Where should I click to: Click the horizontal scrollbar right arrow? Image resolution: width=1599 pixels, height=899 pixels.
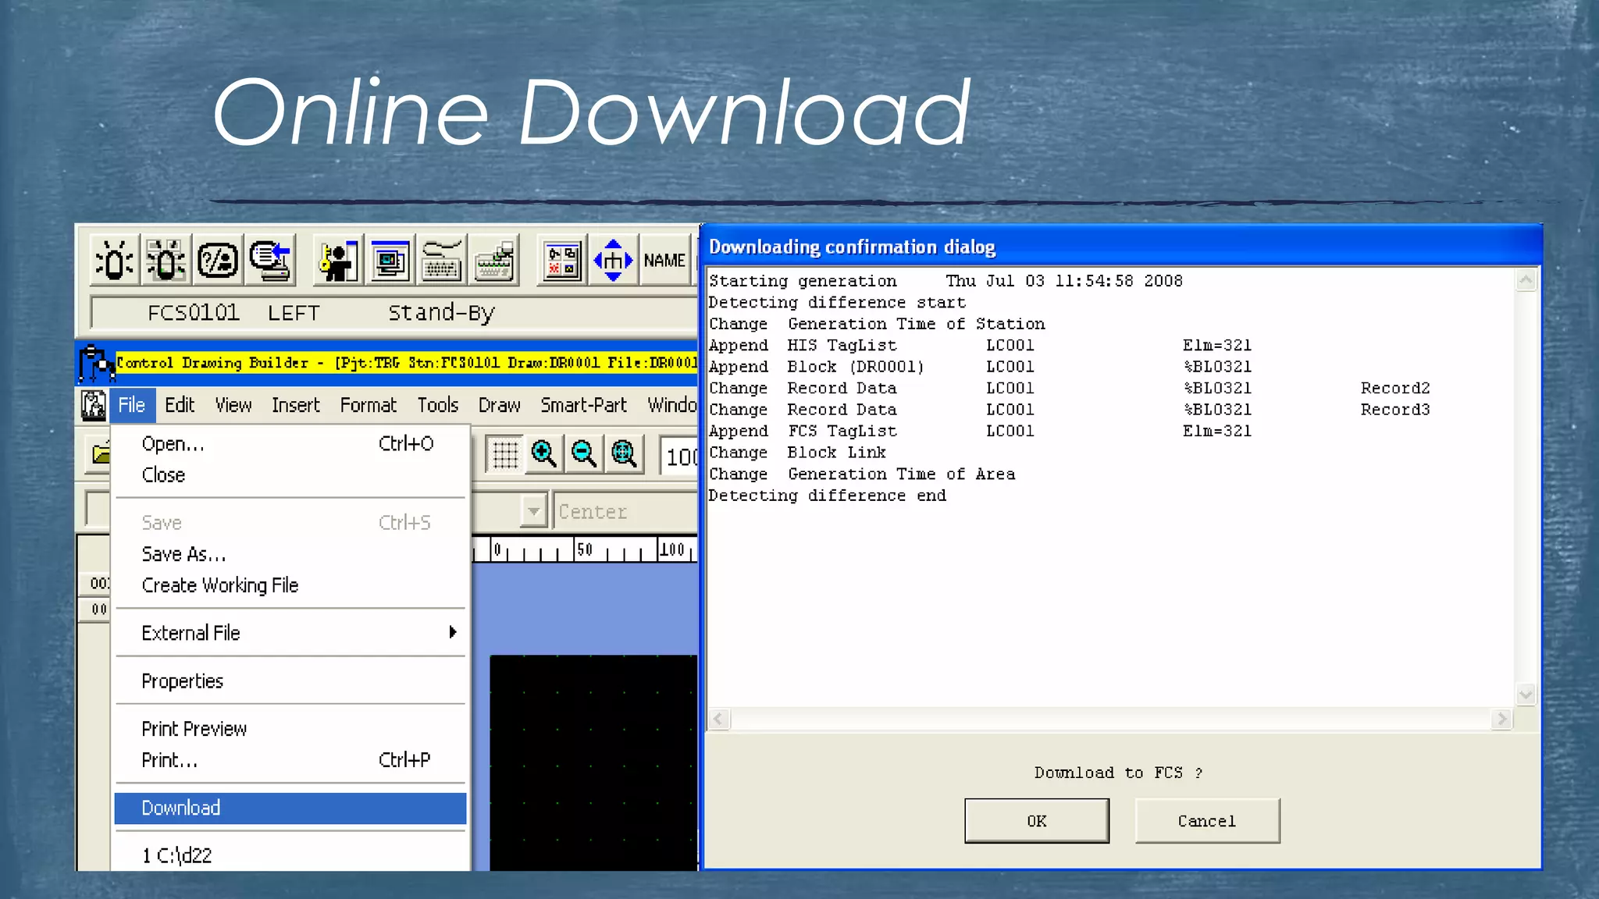pos(1501,719)
